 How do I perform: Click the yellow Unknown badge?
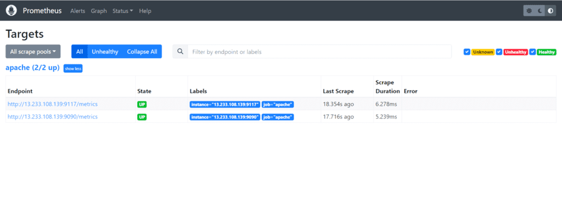[x=483, y=52]
